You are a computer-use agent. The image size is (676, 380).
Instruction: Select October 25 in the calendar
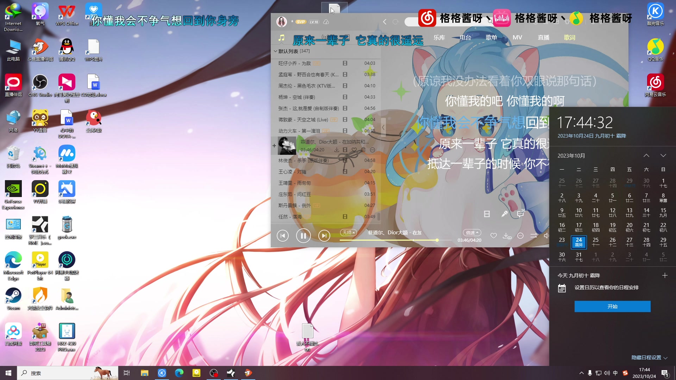(595, 242)
